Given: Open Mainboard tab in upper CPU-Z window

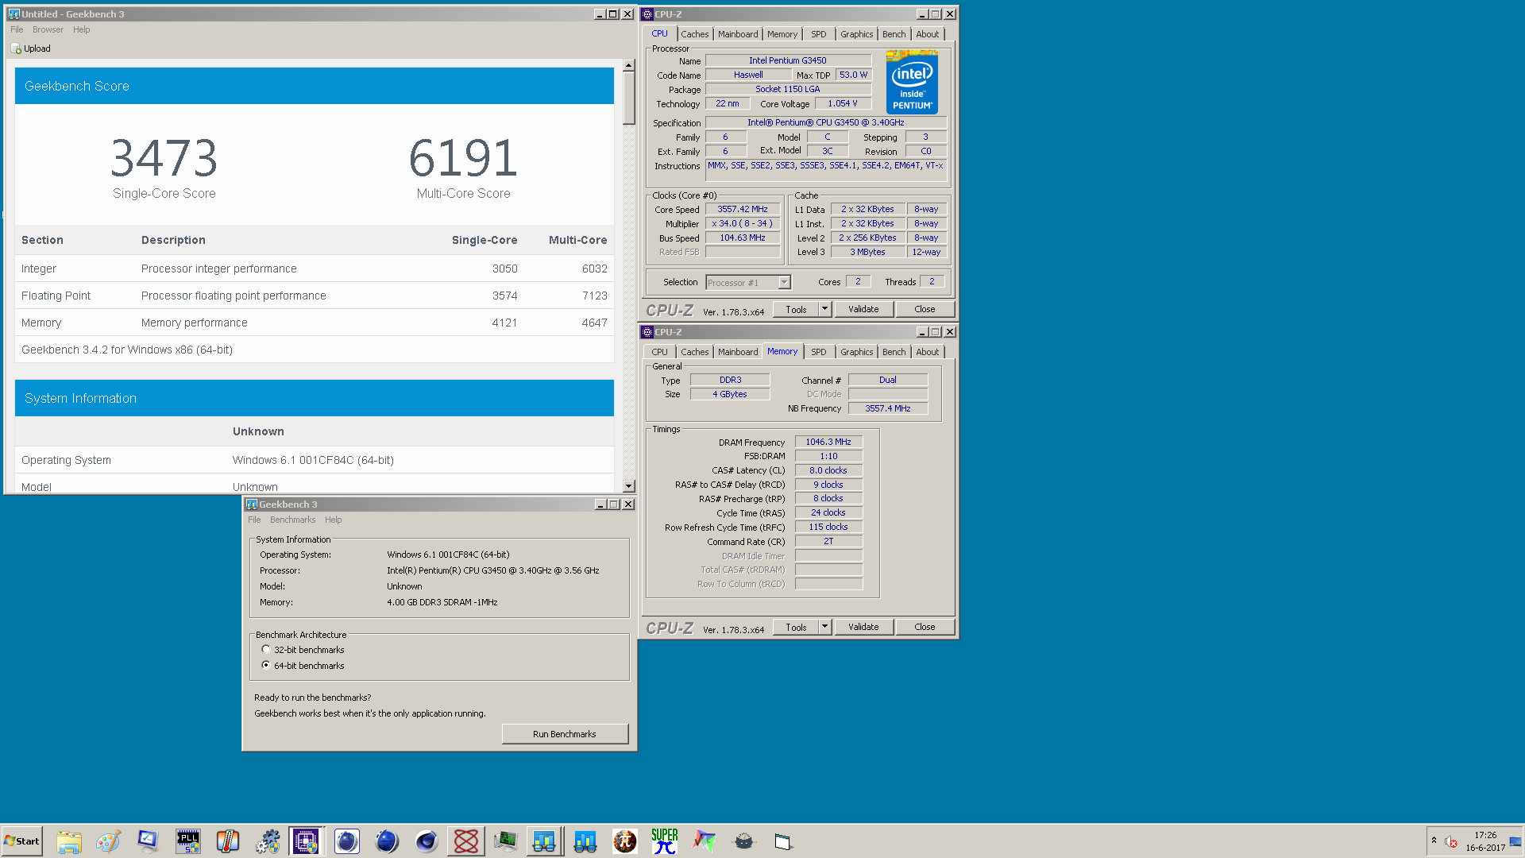Looking at the screenshot, I should pos(738,34).
